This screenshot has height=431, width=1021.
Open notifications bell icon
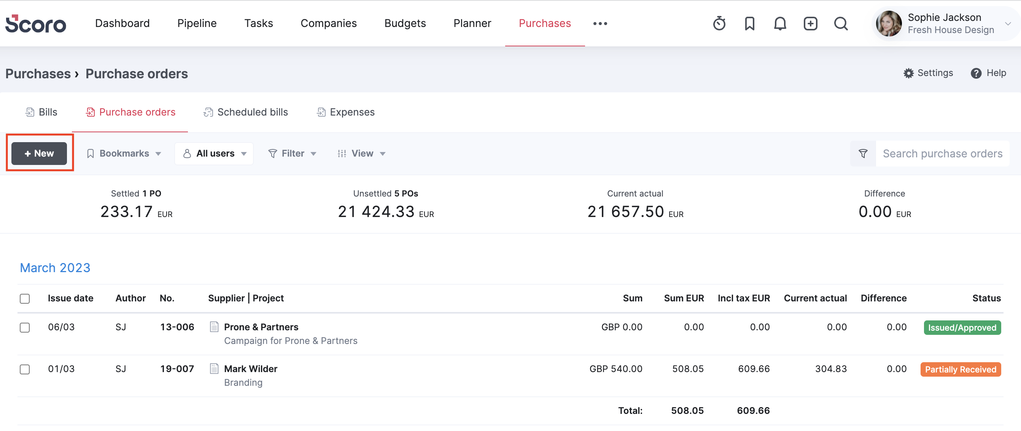[779, 23]
